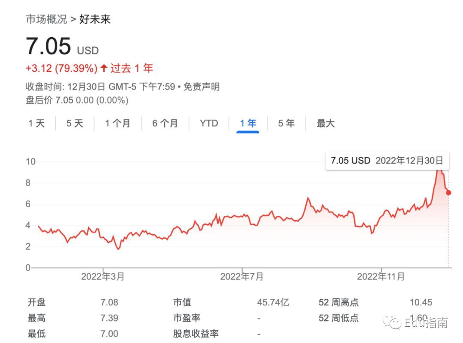Click the 市值 label

[x=182, y=302]
